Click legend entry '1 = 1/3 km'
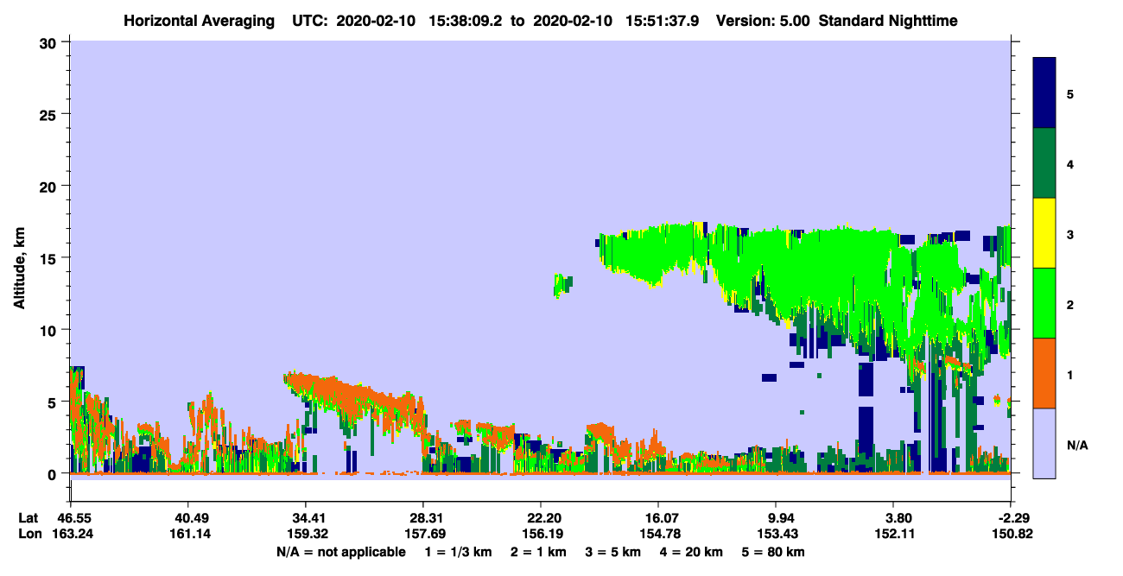 tap(457, 552)
